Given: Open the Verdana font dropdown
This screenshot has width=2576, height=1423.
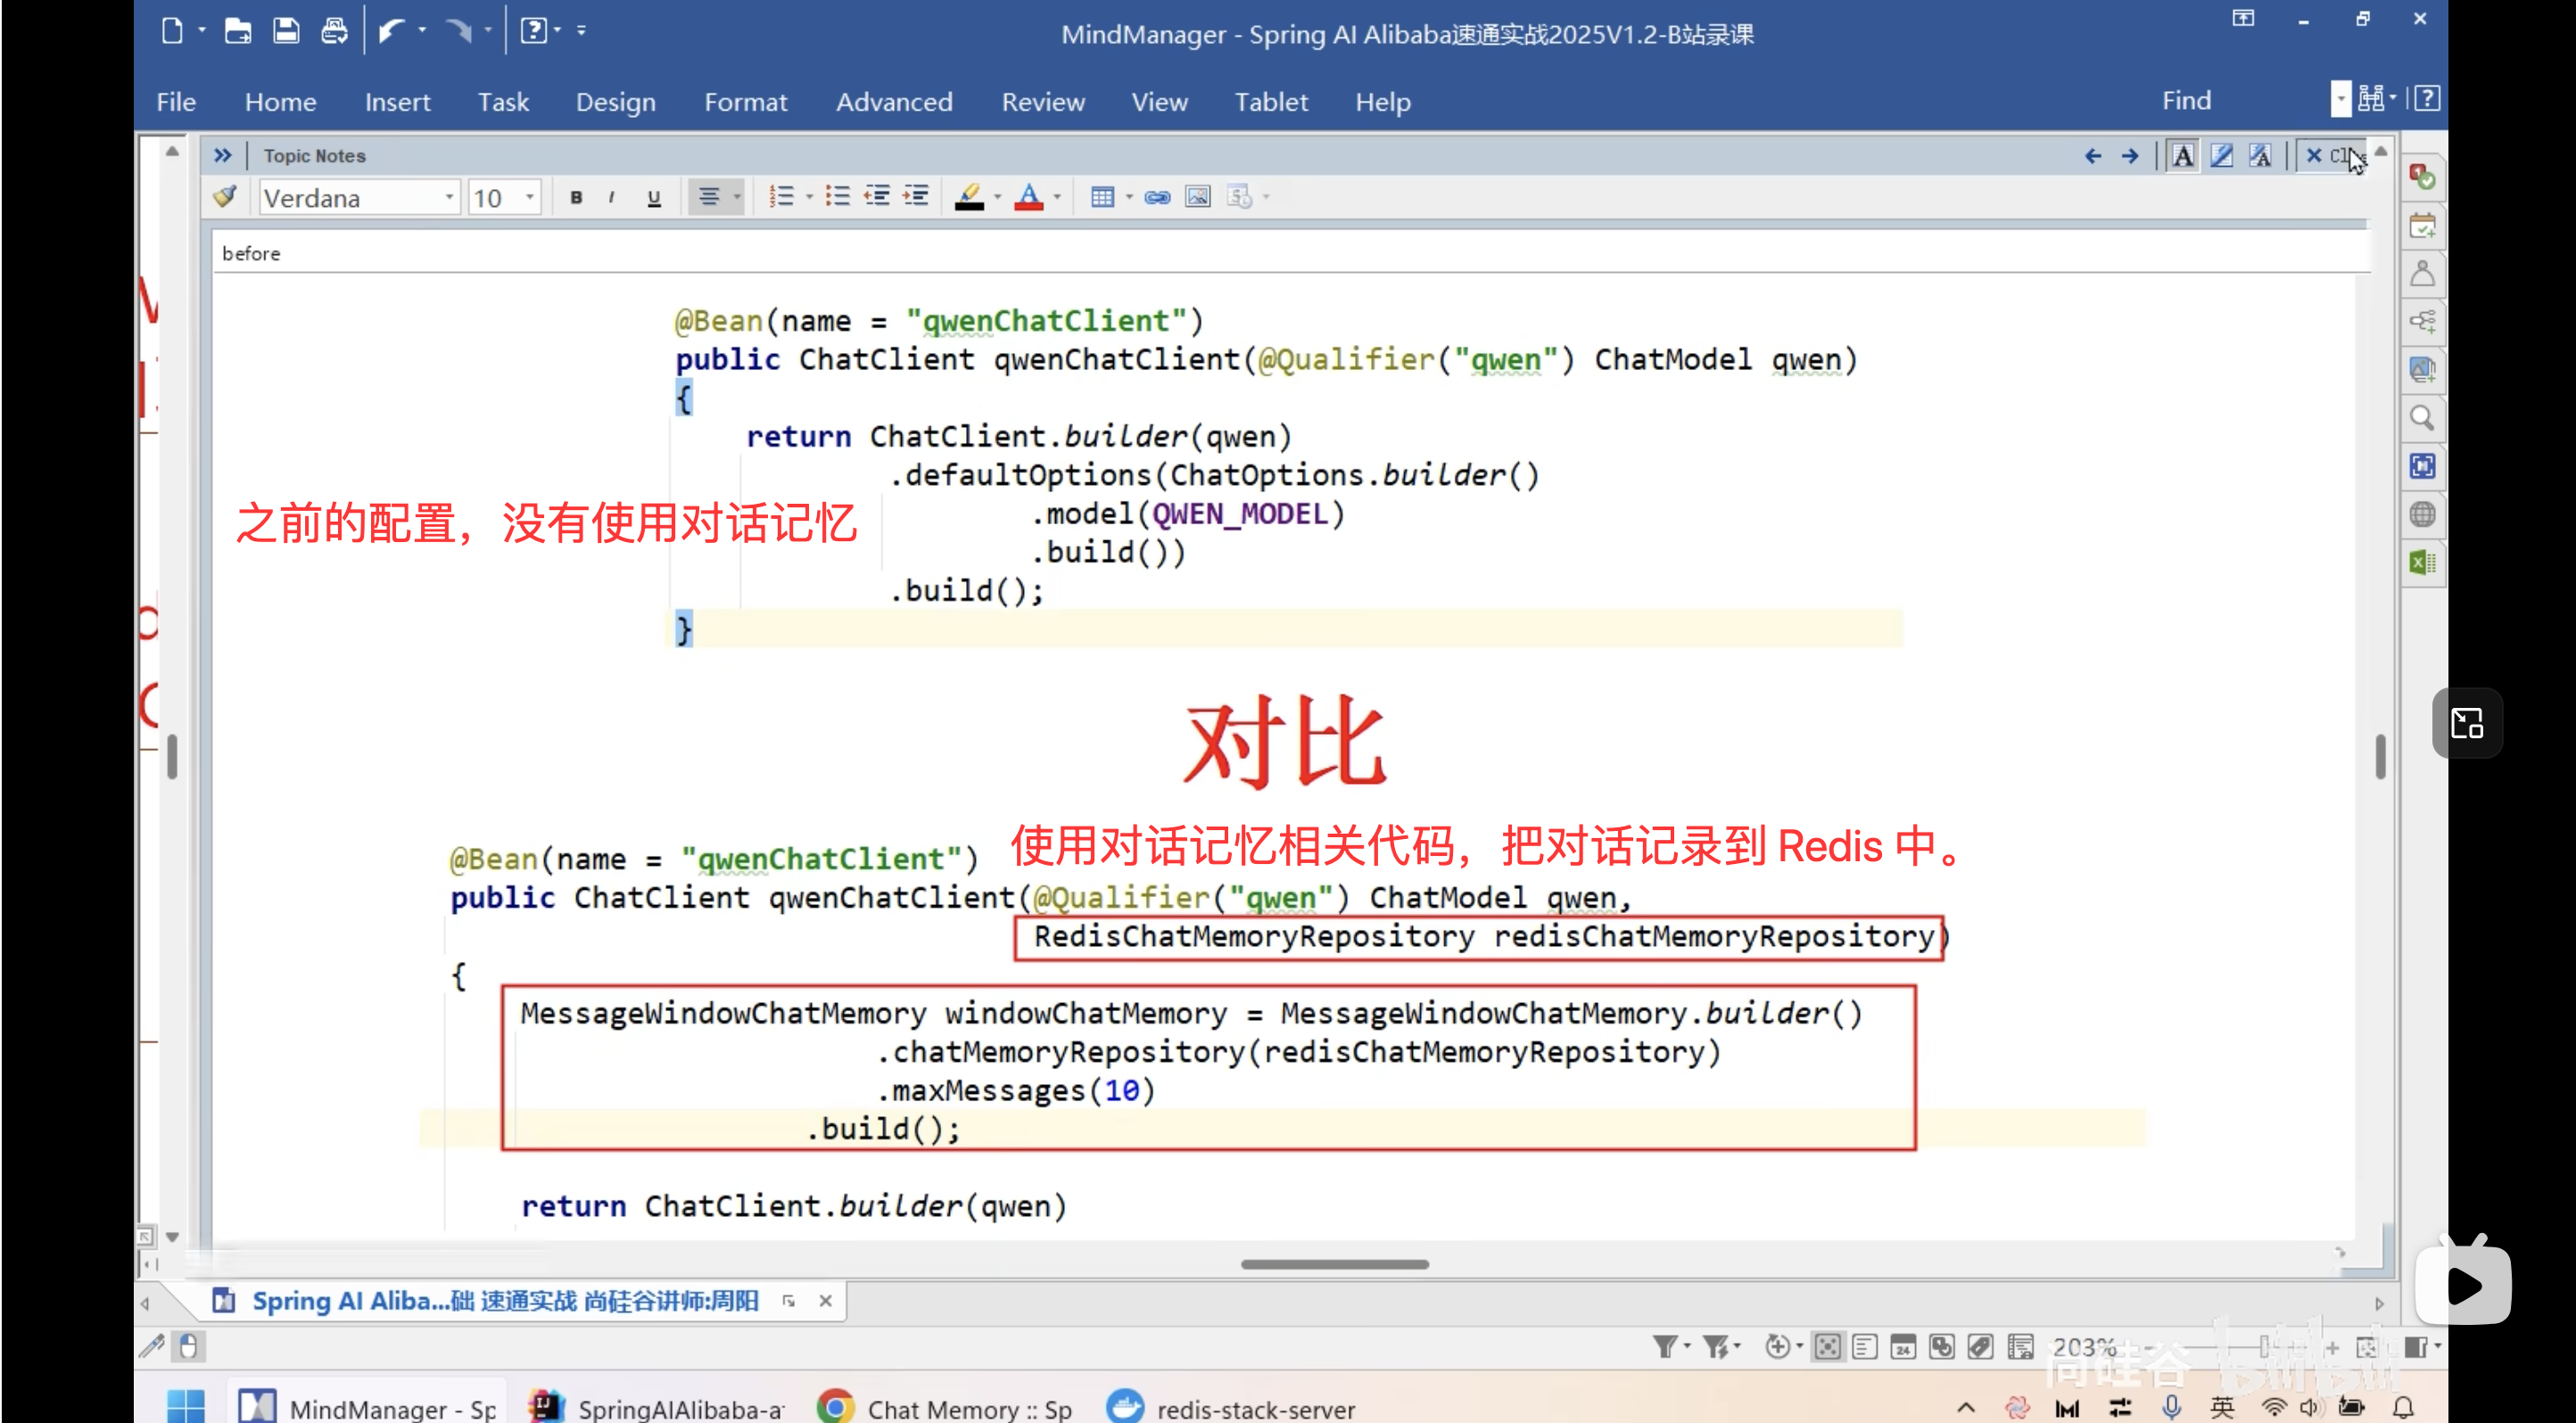Looking at the screenshot, I should (449, 198).
